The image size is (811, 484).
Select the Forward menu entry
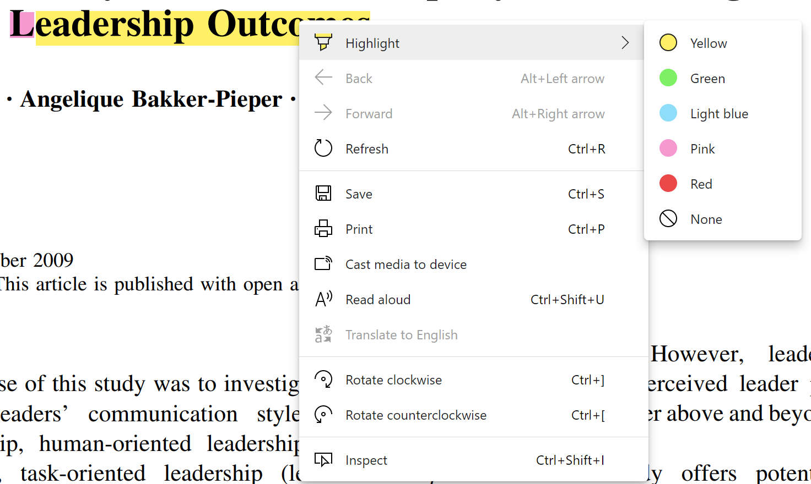(474, 113)
